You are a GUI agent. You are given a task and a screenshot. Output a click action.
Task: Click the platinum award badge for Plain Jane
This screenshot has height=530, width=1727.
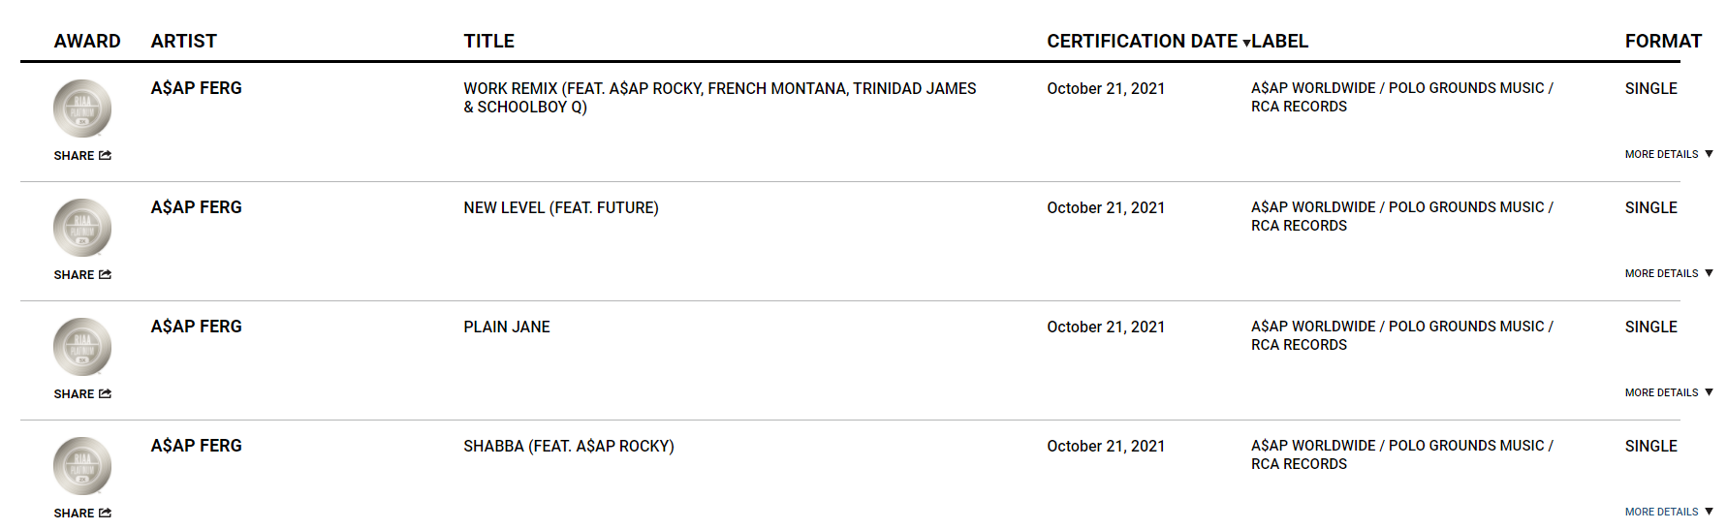tap(82, 347)
